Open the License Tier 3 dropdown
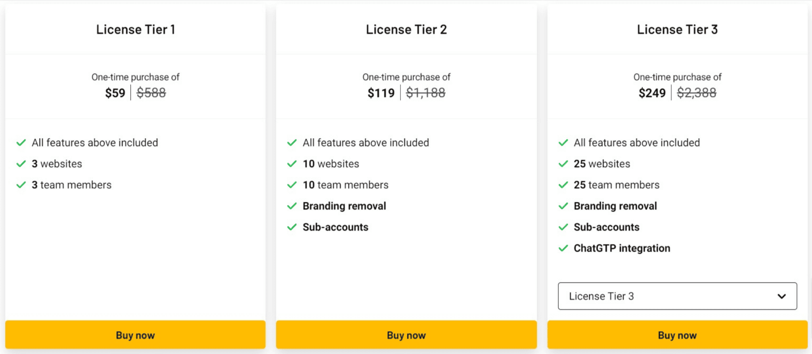The image size is (812, 354). tap(677, 296)
